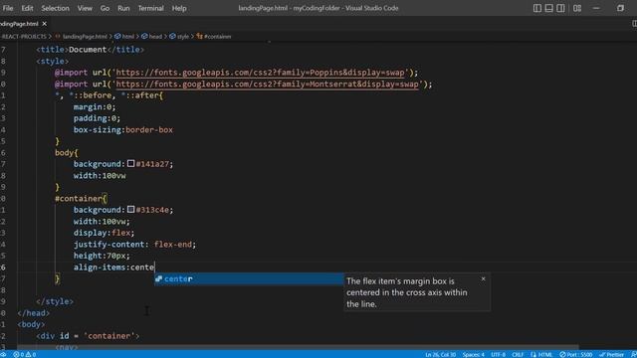The height and width of the screenshot is (358, 637).
Task: Change indentation via Spaces: 4
Action: pyautogui.click(x=474, y=354)
